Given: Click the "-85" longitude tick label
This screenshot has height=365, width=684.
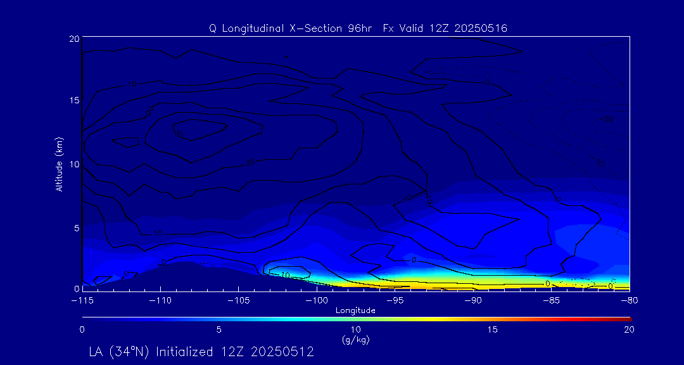Looking at the screenshot, I should point(552,300).
